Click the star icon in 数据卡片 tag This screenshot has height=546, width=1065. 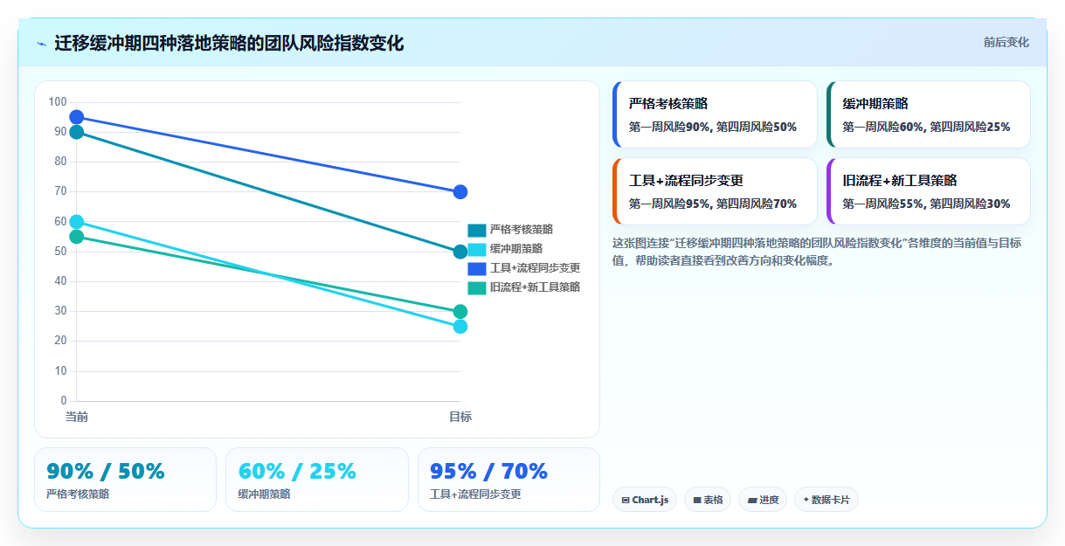(x=806, y=500)
